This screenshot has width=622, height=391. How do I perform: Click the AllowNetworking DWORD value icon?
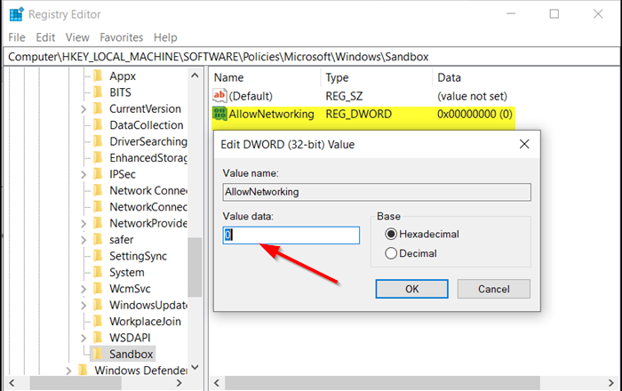219,114
